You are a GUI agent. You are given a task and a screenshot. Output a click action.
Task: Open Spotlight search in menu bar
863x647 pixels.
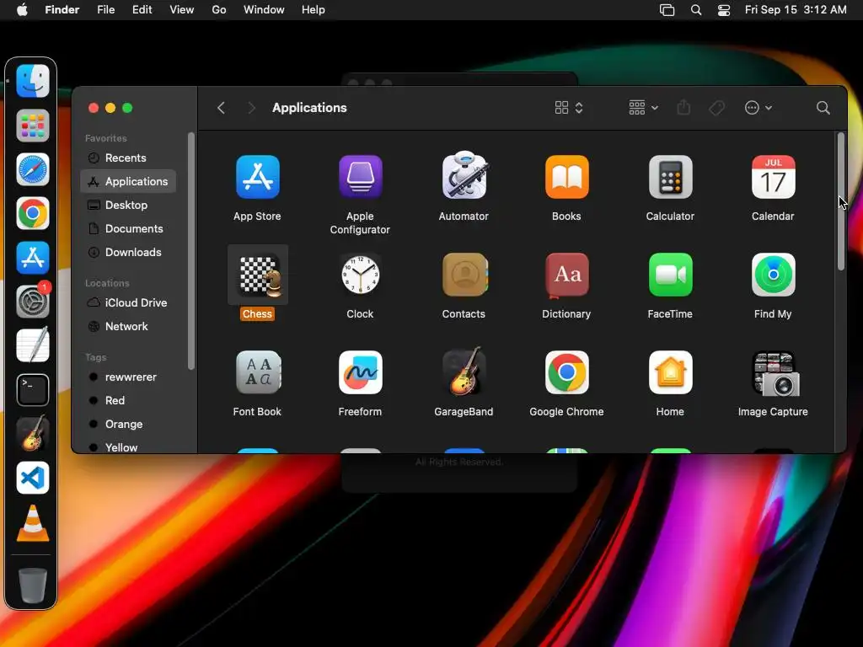[x=696, y=10]
